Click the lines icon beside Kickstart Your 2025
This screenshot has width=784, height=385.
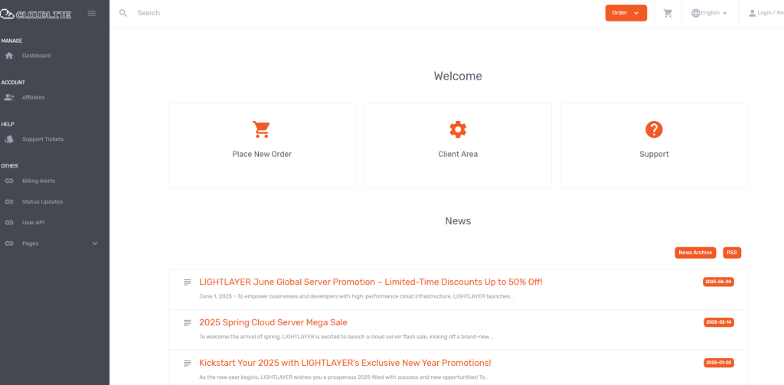[x=188, y=363]
